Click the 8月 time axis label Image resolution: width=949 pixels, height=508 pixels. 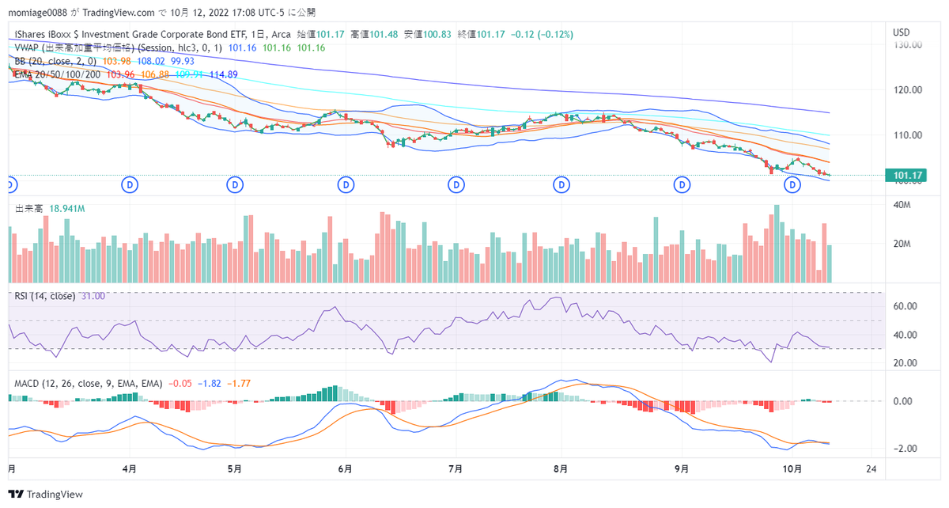tap(561, 468)
